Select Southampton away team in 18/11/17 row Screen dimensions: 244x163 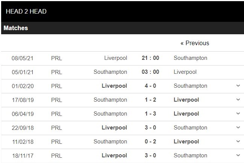pos(190,155)
